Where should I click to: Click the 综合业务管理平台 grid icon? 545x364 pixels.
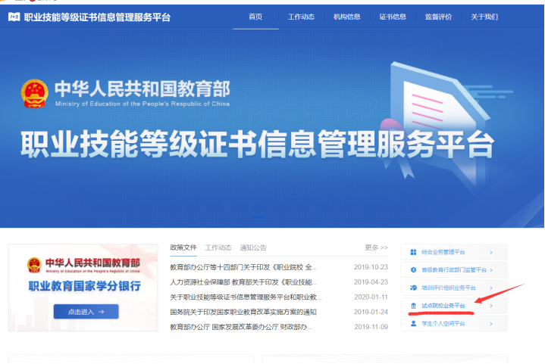[413, 252]
